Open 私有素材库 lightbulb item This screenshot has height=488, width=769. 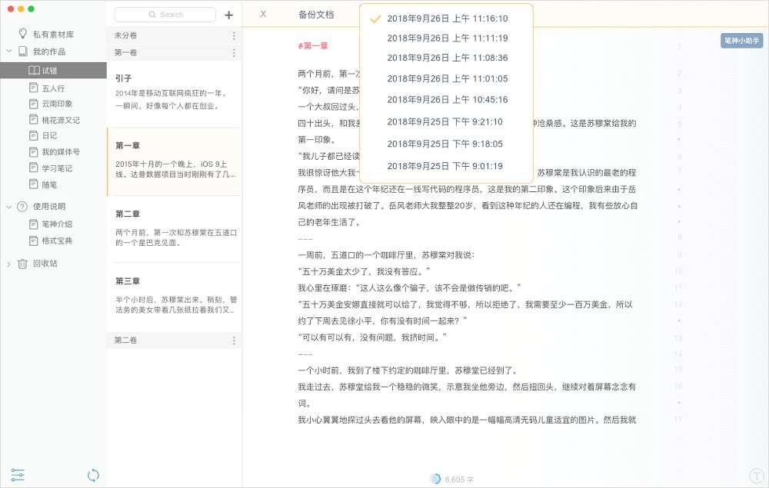(23, 34)
